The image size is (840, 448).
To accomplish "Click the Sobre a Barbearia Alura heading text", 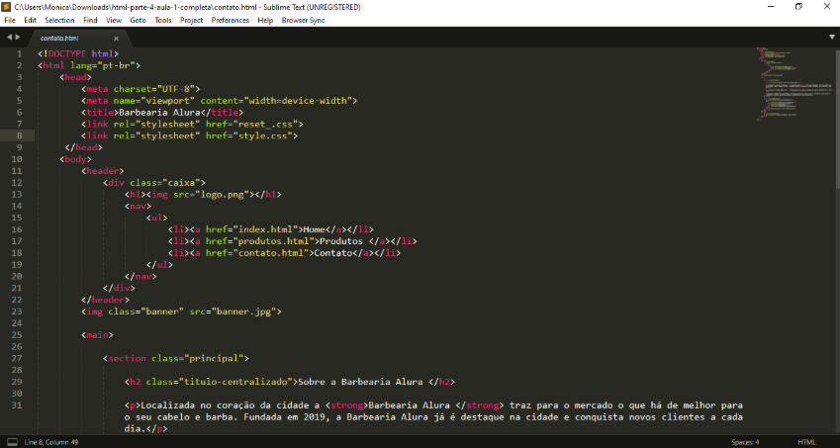I will 360,382.
